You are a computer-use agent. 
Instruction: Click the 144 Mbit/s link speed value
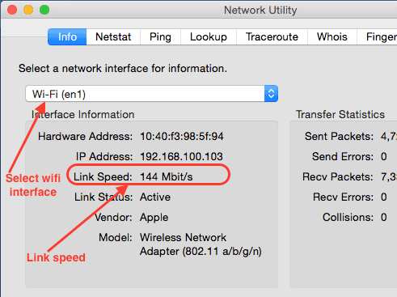[x=167, y=176]
